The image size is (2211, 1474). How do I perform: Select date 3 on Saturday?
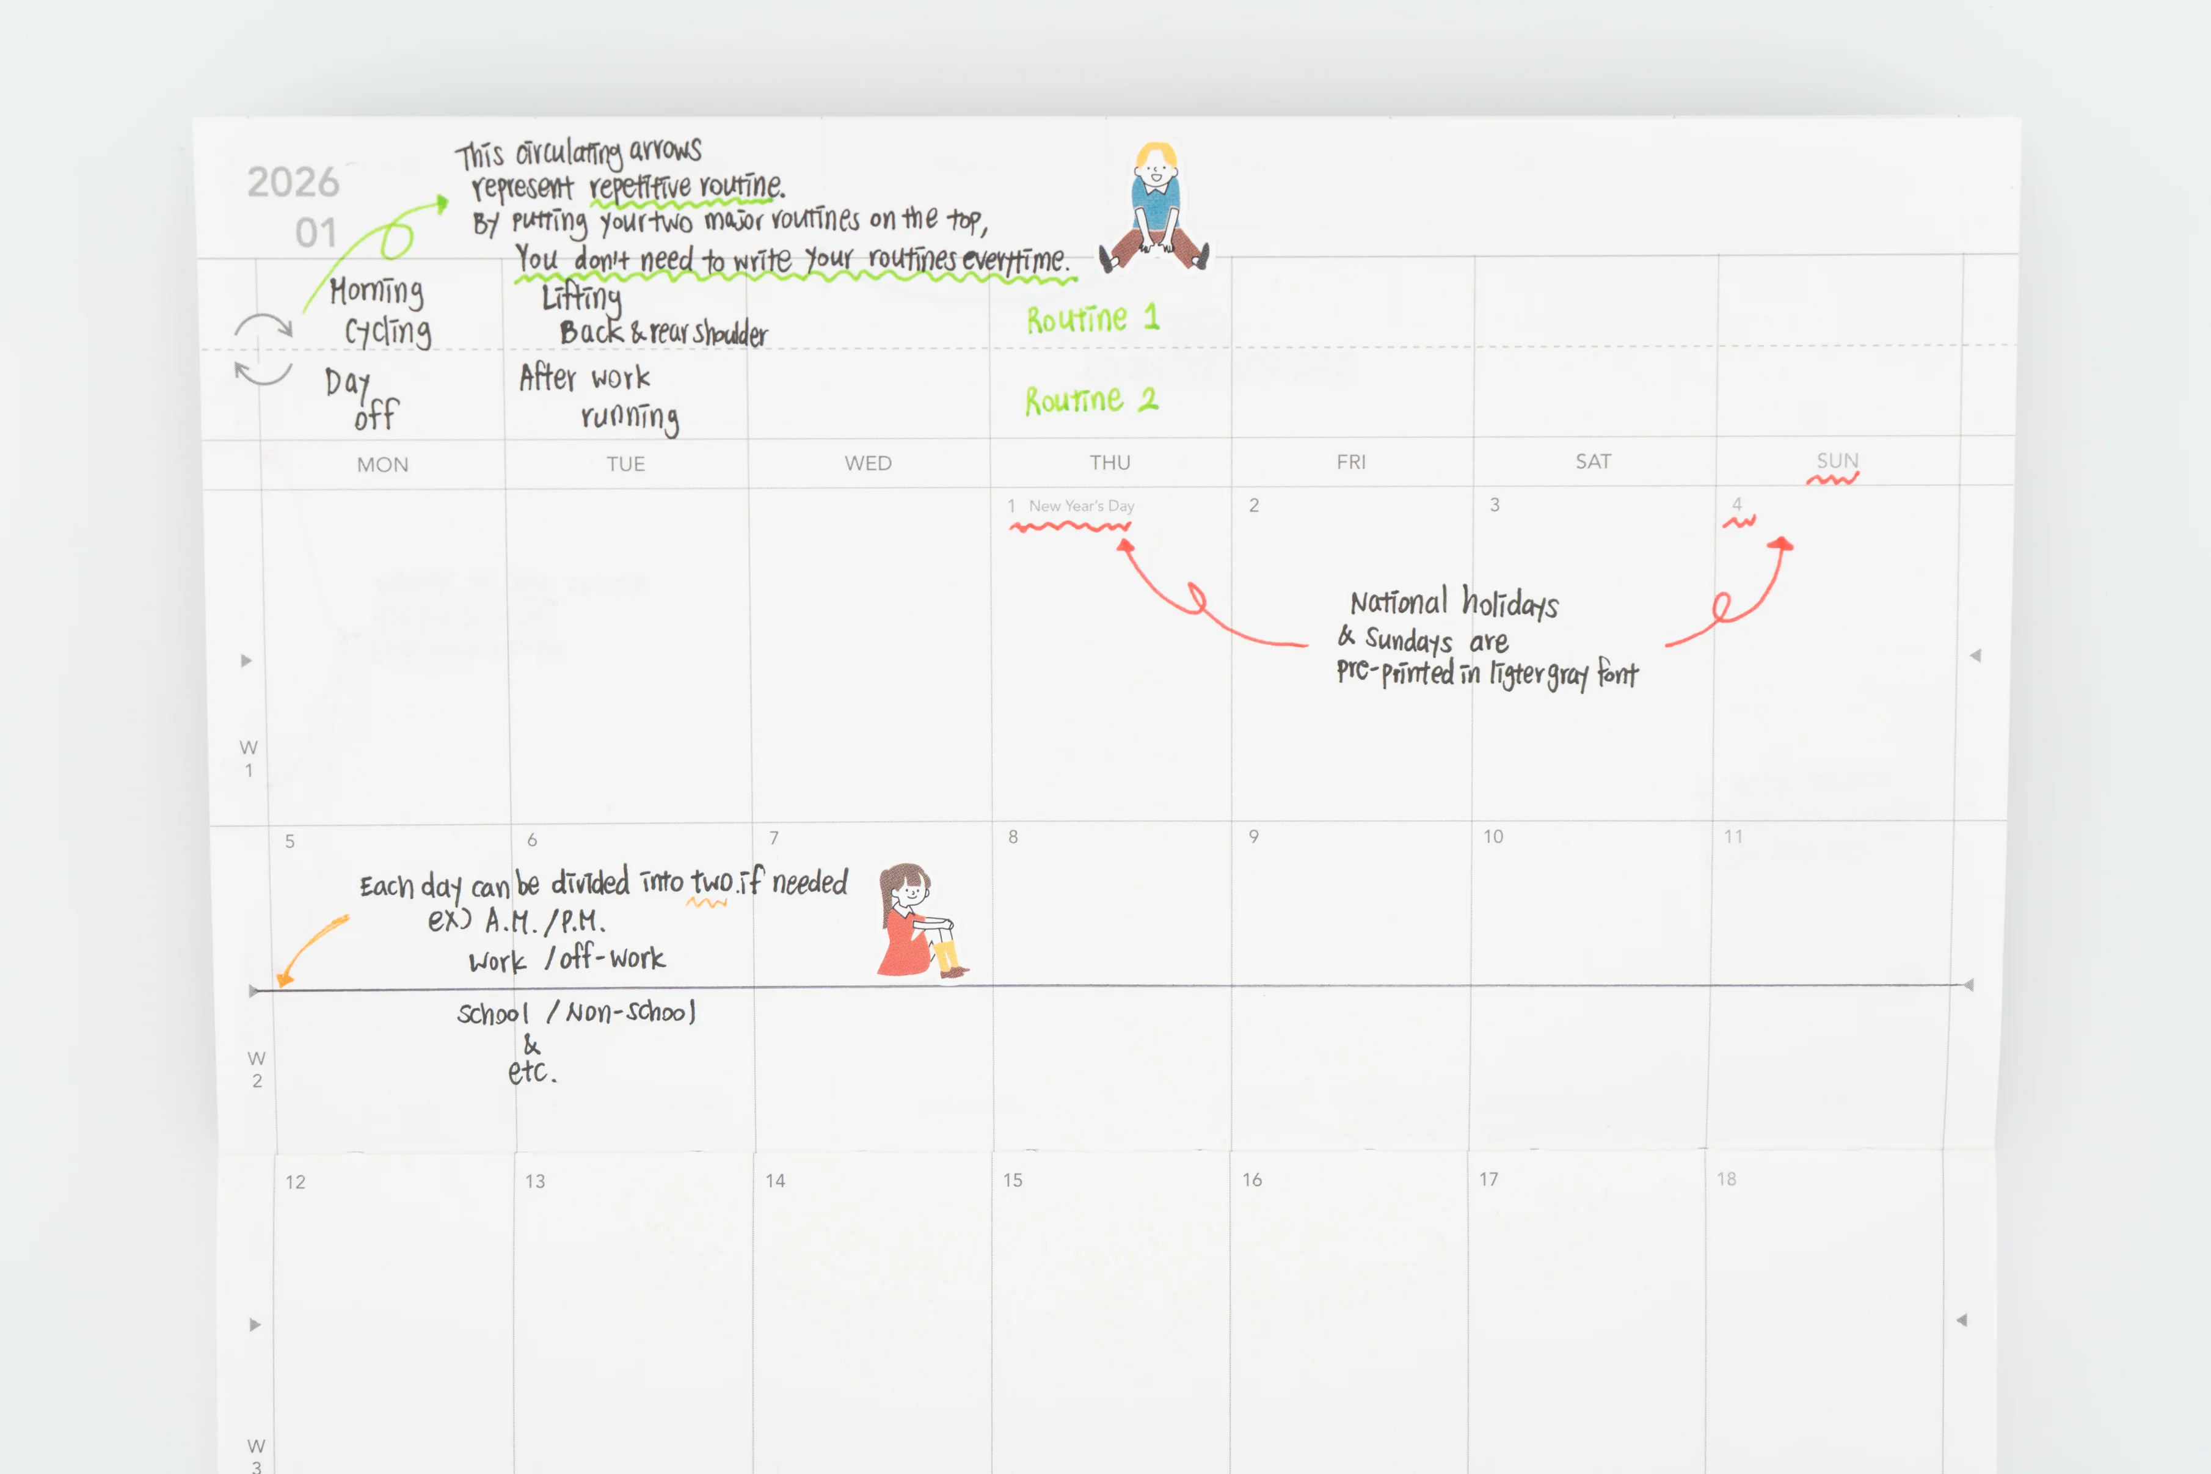pos(1495,505)
